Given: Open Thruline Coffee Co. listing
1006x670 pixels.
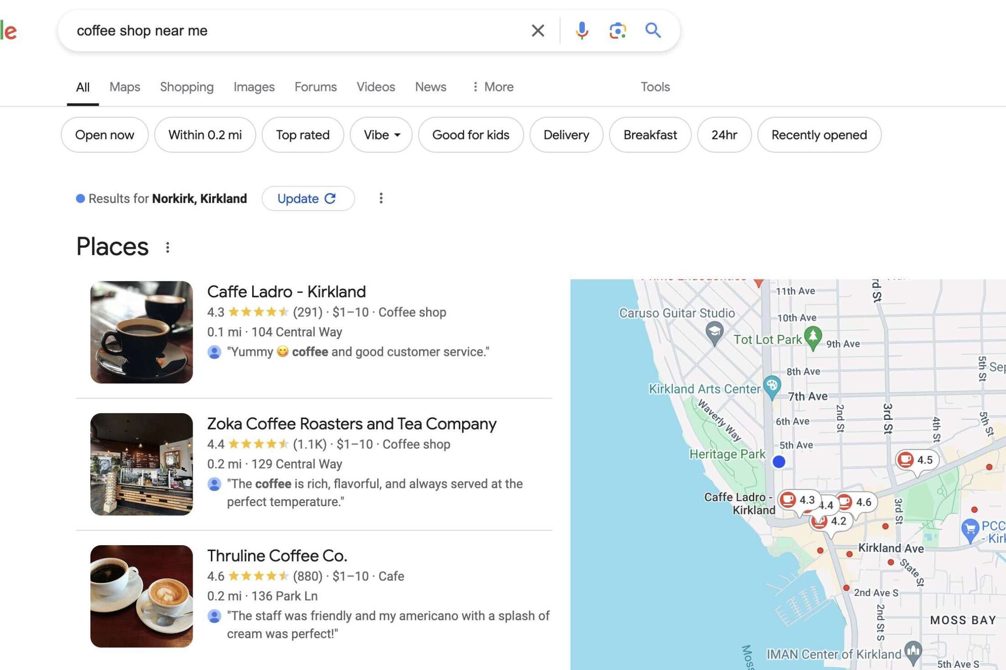Looking at the screenshot, I should pyautogui.click(x=277, y=556).
